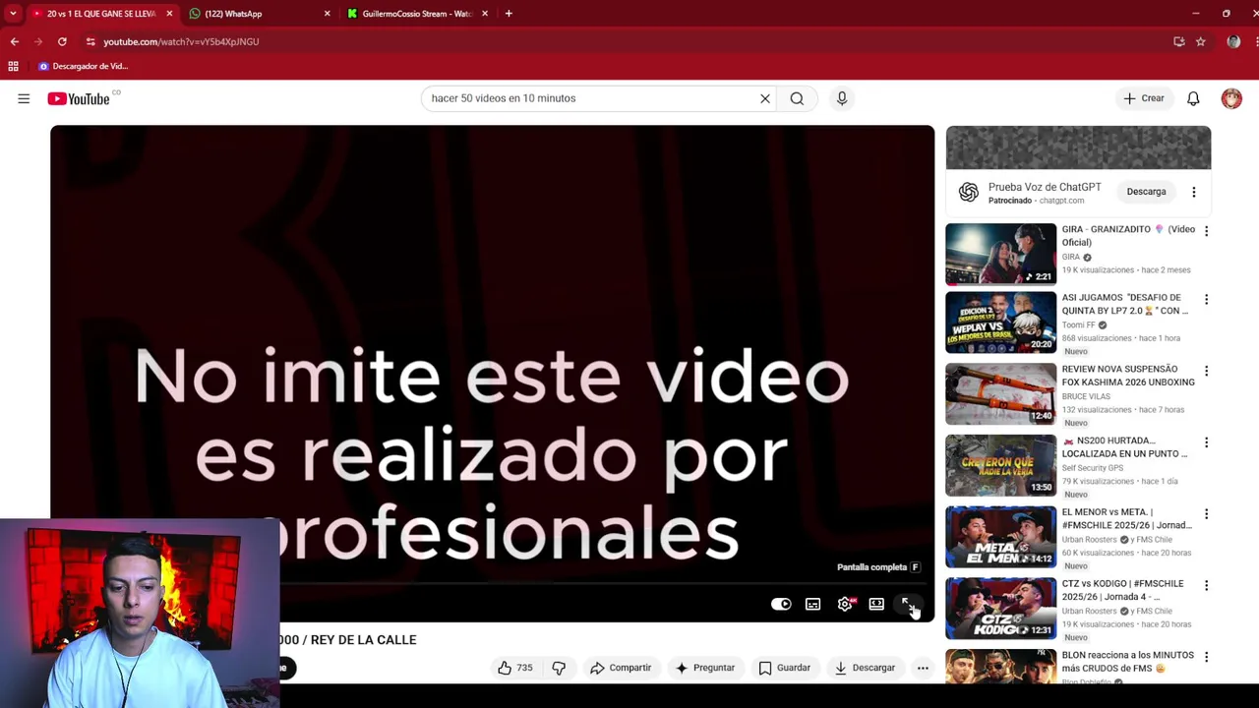Image resolution: width=1259 pixels, height=708 pixels.
Task: Open the player settings gear
Action: pyautogui.click(x=845, y=604)
